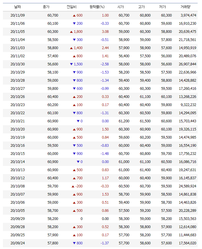This screenshot has height=249, width=202.
Task: Select the date cell 20/10/21
Action: [18, 121]
